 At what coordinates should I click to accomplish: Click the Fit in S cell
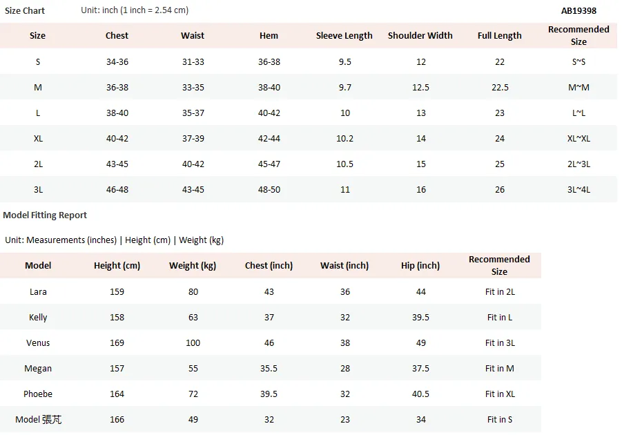(500, 420)
